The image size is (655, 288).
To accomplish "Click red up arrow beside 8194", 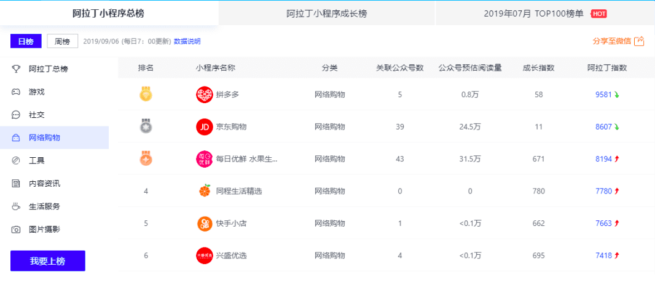I will (616, 159).
